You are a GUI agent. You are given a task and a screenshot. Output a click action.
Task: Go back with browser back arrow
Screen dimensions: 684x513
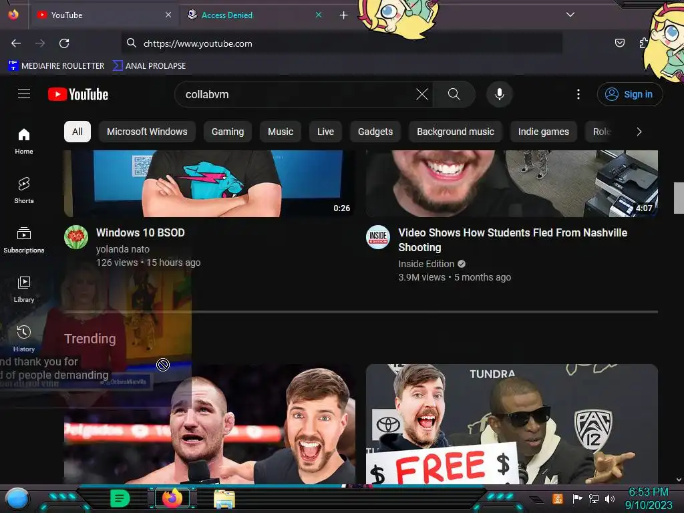16,43
